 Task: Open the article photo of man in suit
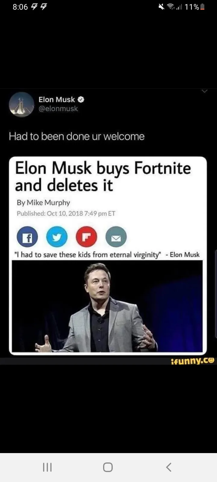pos(107,306)
